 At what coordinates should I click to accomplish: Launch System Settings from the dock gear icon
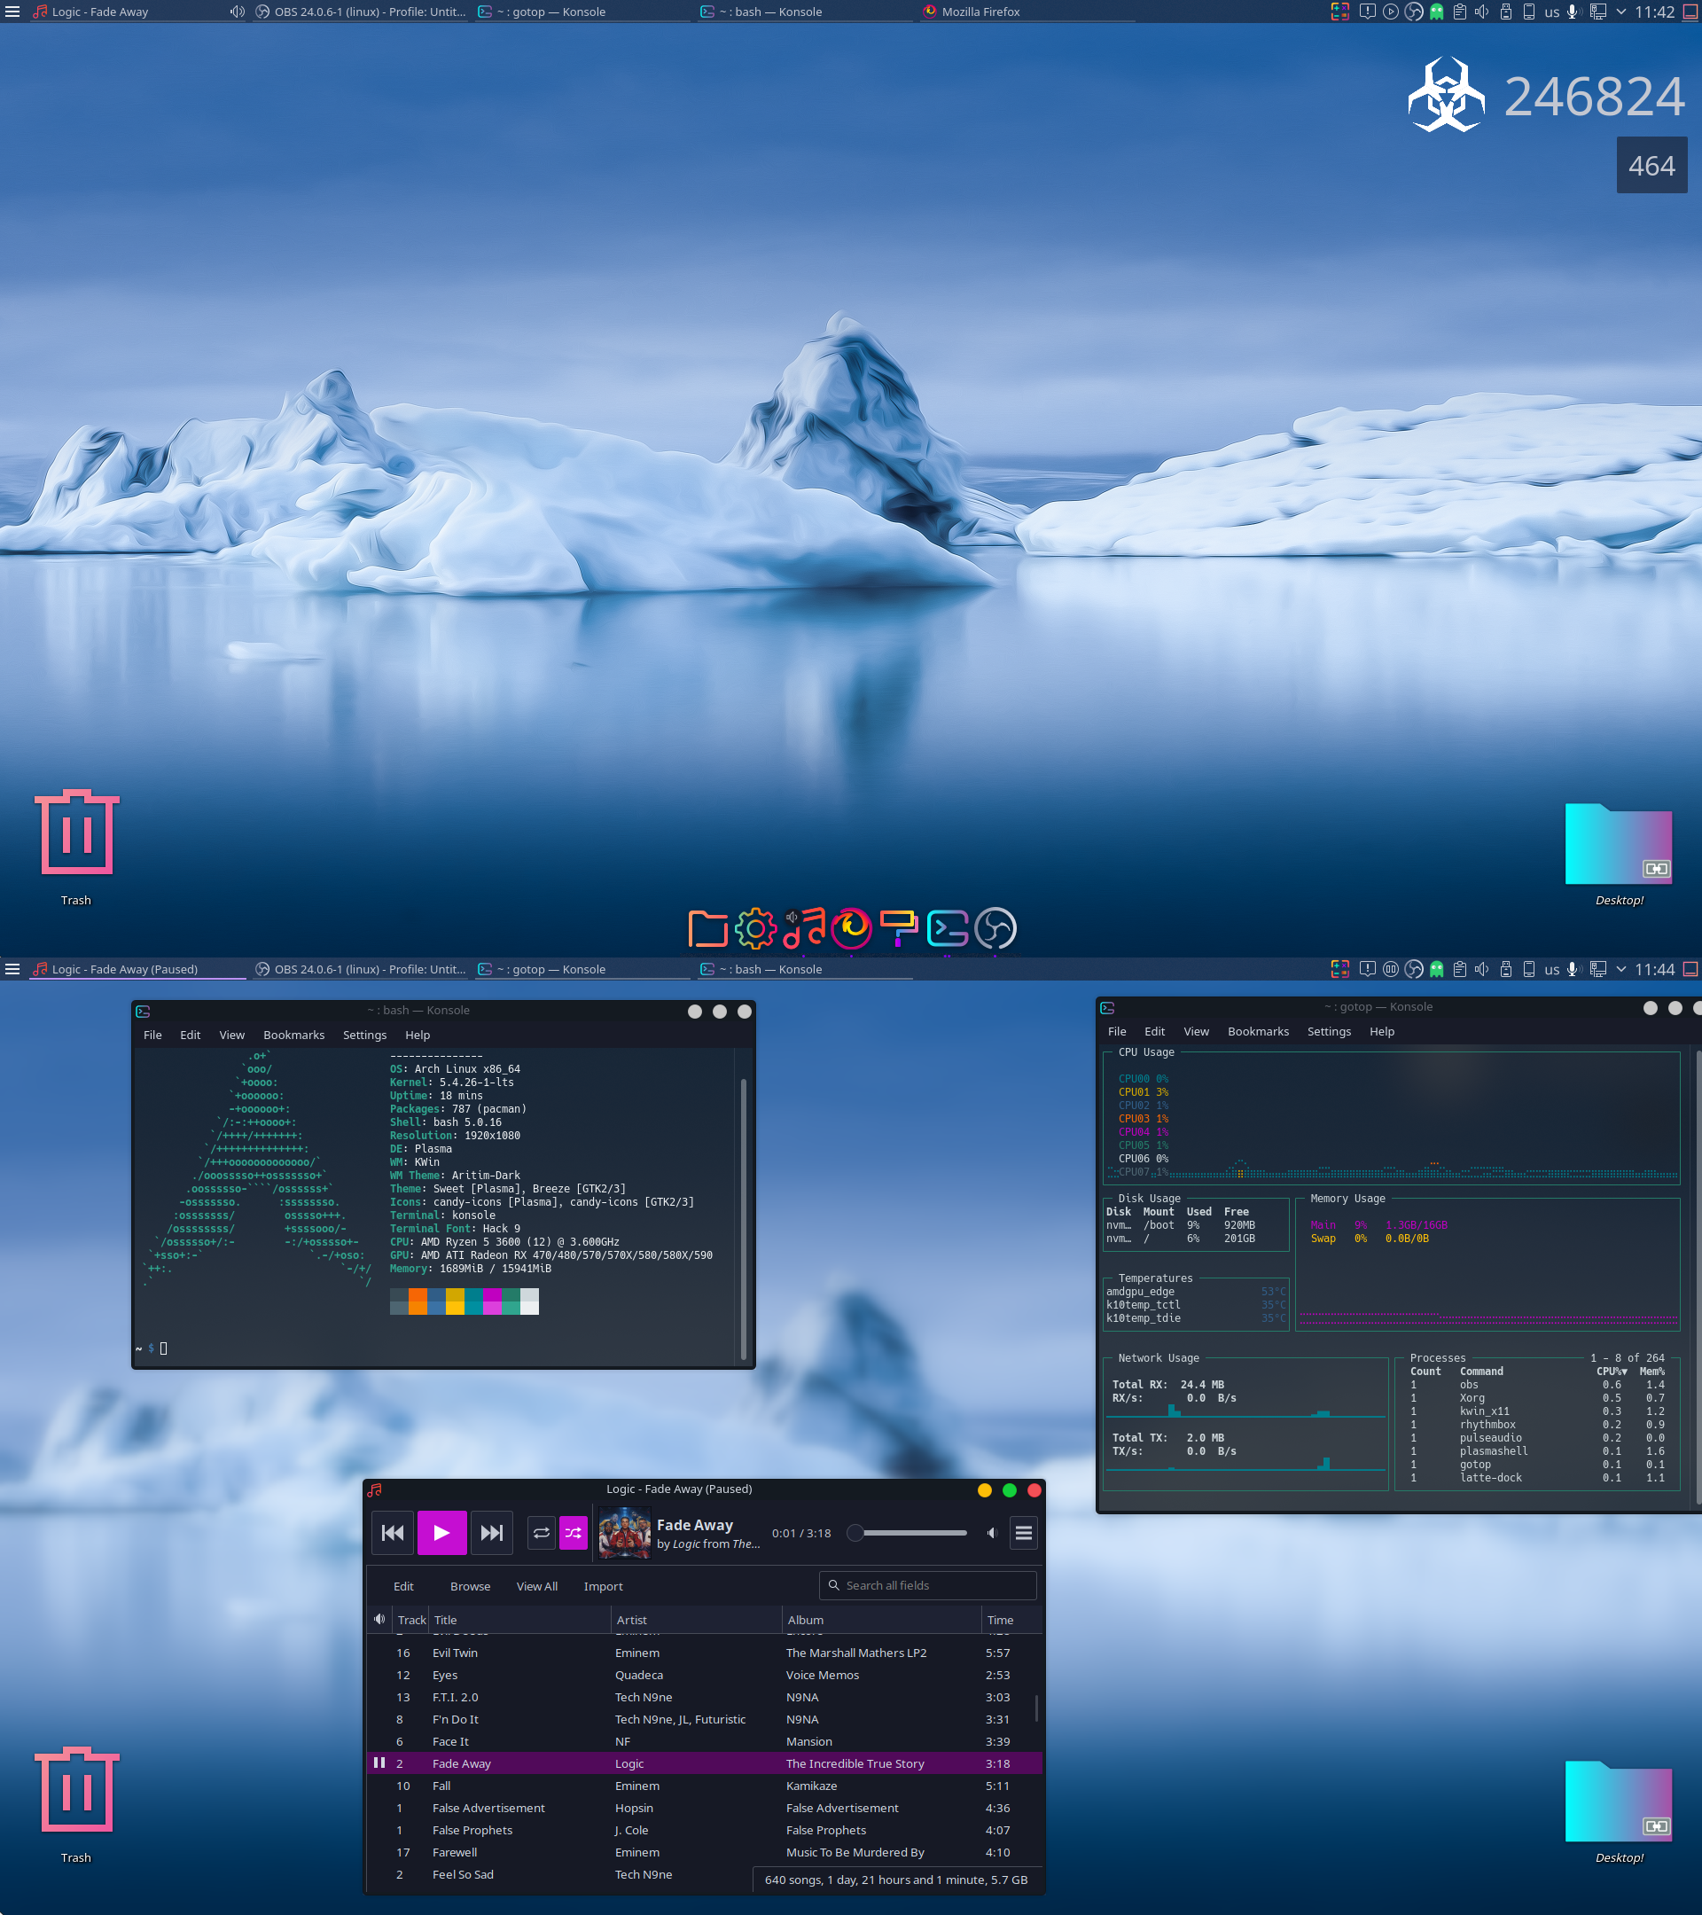[x=755, y=928]
